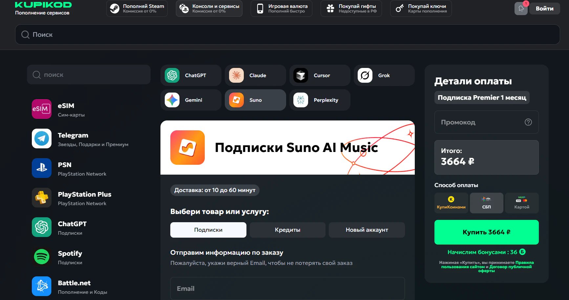Open Покупай ключи header menu
This screenshot has width=569, height=300.
421,9
